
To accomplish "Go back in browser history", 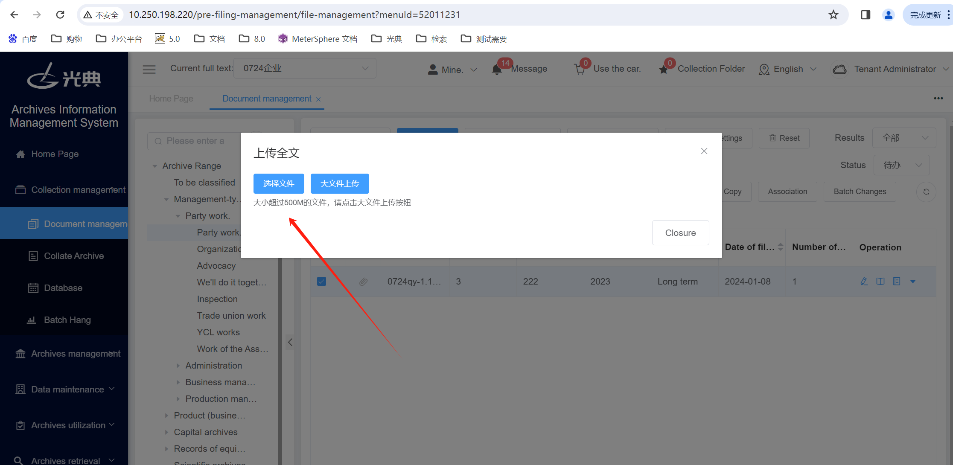I will (14, 15).
